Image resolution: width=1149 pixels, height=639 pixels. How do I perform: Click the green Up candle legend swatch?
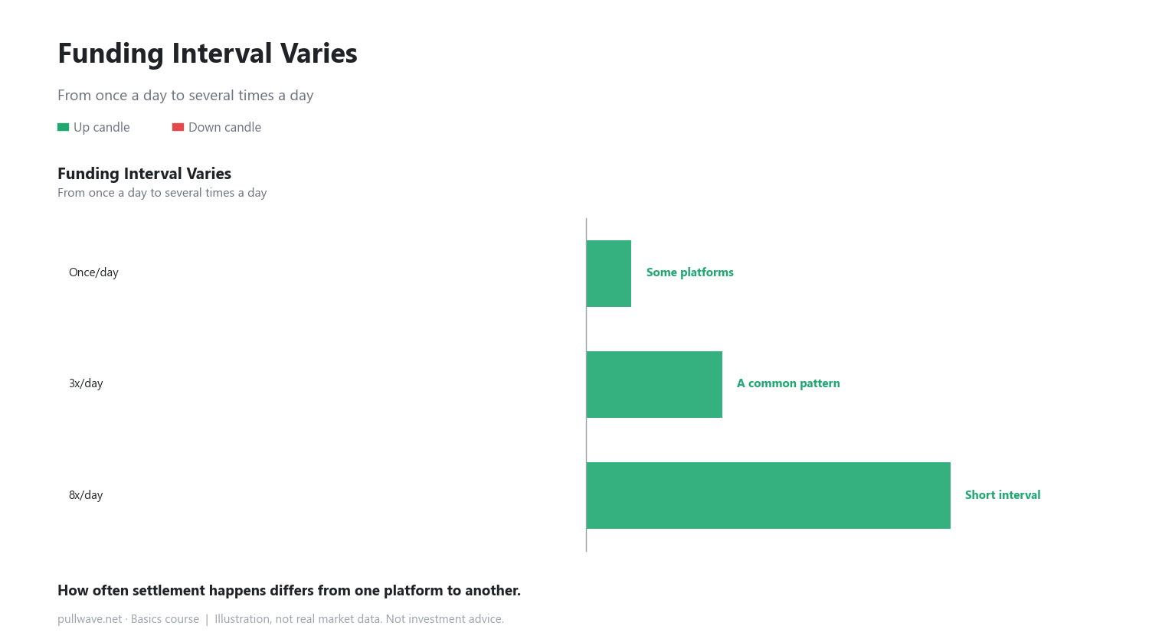point(63,127)
